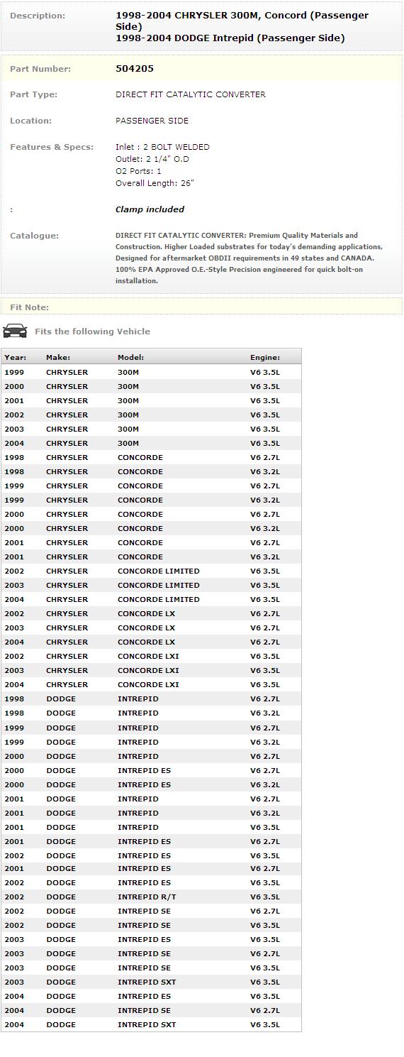Click CONCORDE in the 1999 V6 3.2L row
The image size is (404, 1057).
click(x=140, y=500)
